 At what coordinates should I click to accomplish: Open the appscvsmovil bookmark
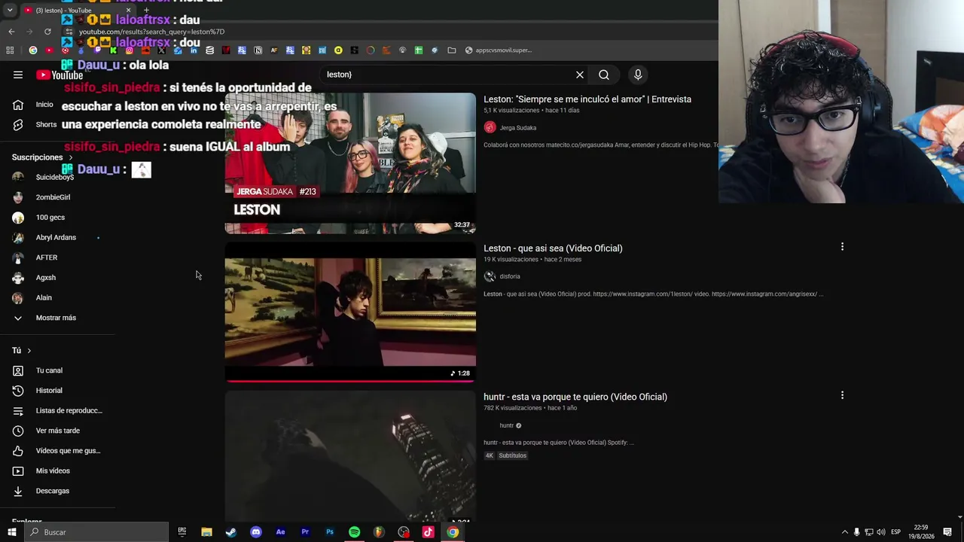(499, 50)
